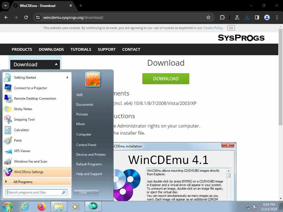Open Computer from Start menu

[84, 134]
